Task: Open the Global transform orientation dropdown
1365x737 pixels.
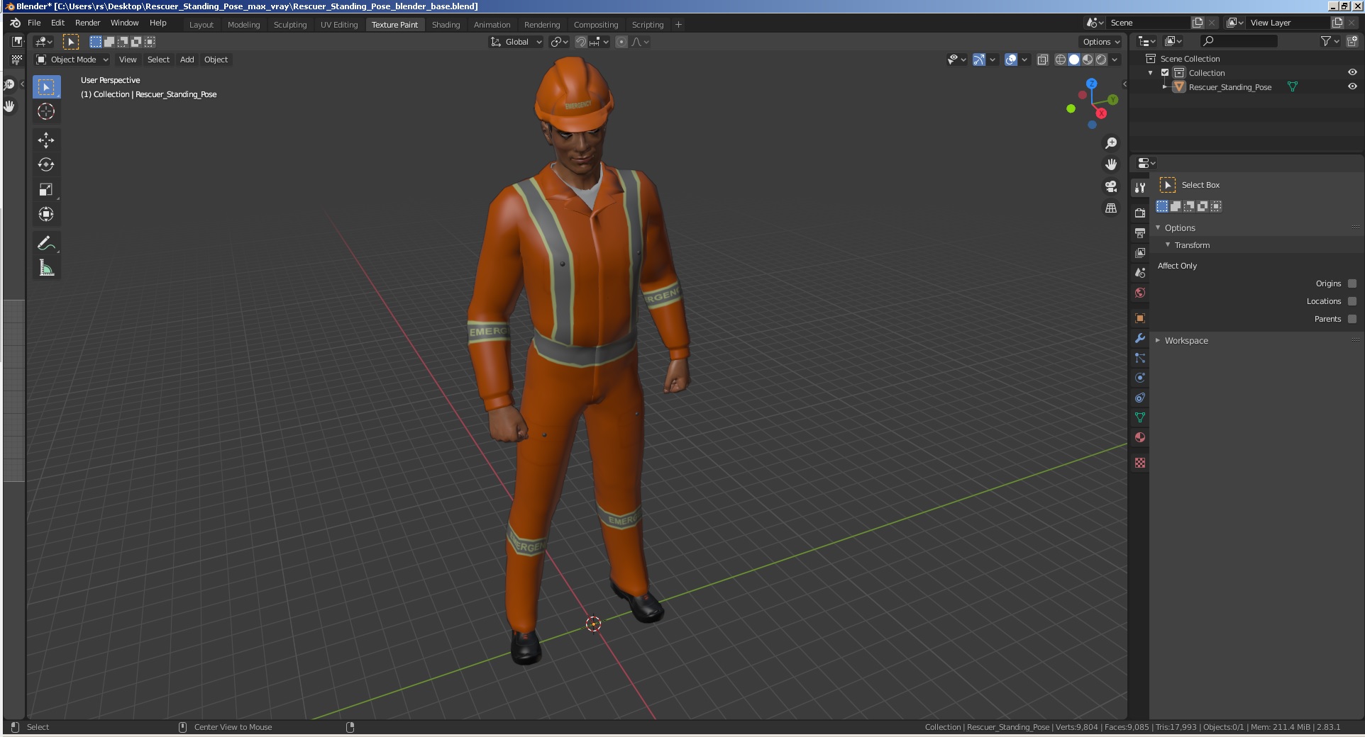Action: tap(516, 42)
